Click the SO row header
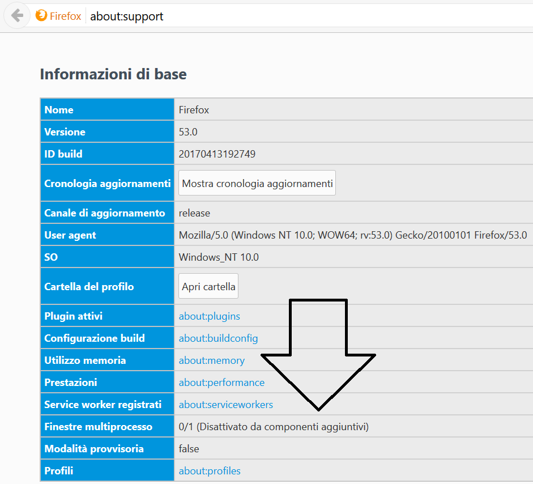The height and width of the screenshot is (484, 533). (107, 257)
